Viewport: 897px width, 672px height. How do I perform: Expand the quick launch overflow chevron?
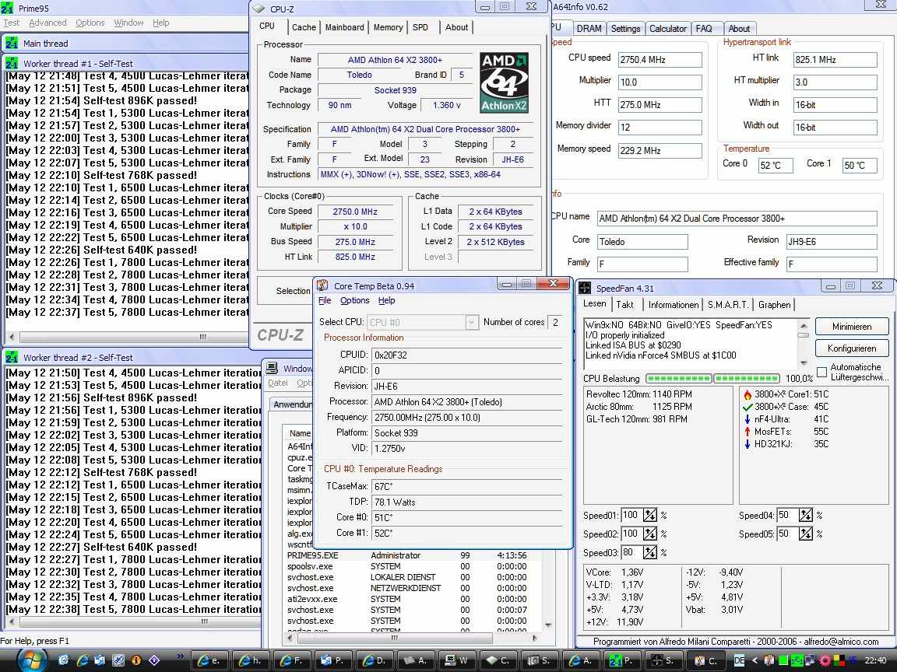[x=181, y=656]
